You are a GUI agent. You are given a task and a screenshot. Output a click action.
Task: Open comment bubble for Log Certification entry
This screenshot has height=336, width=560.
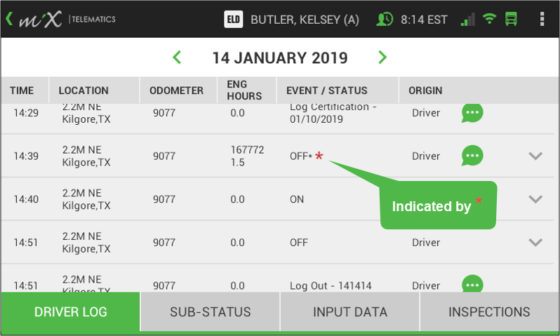(x=472, y=113)
